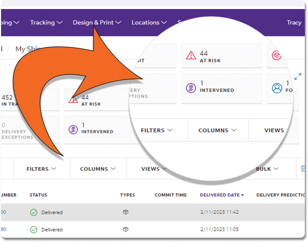The width and height of the screenshot is (308, 242).
Task: Open the Tracking menu
Action: tap(46, 23)
